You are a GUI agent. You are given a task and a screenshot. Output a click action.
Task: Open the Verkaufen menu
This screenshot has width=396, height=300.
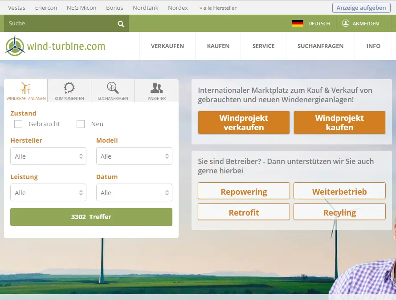coord(167,46)
